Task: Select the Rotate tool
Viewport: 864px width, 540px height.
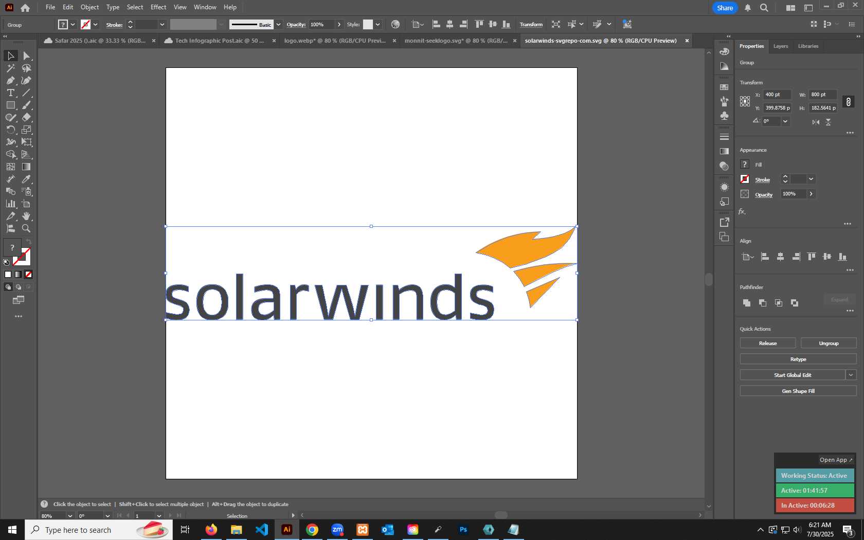Action: pos(10,130)
